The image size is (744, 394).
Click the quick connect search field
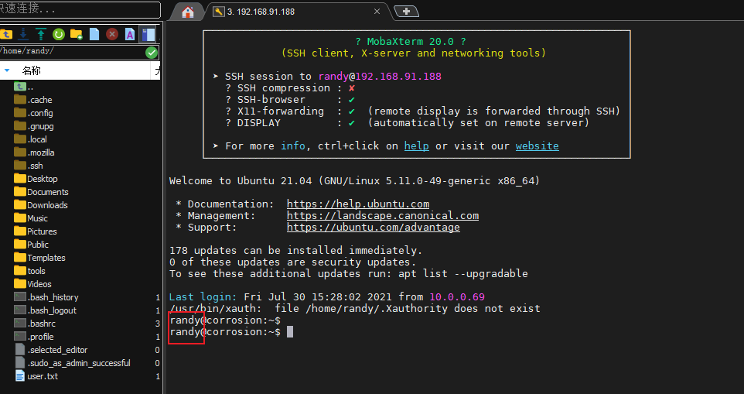(x=80, y=10)
